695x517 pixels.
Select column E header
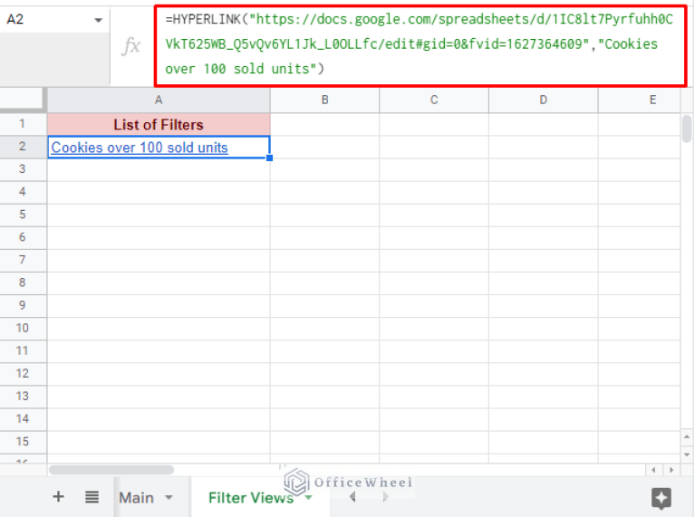[639, 101]
